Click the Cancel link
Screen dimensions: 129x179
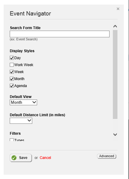[45, 158]
